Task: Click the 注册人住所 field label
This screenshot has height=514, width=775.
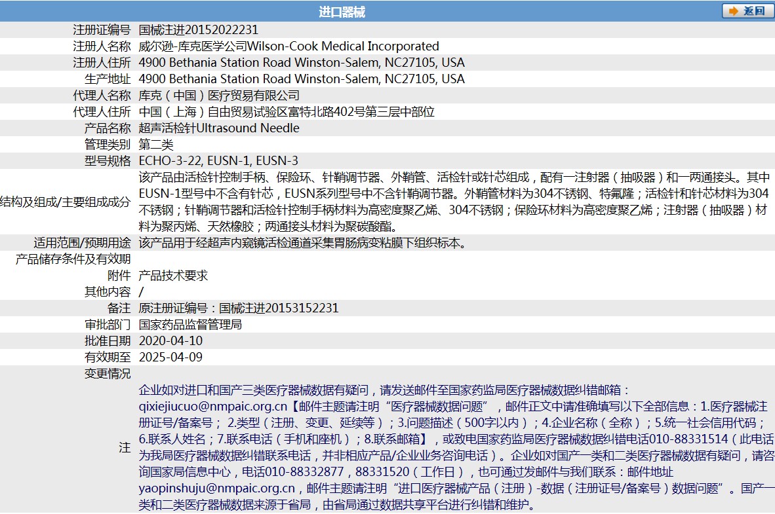Action: coord(102,63)
